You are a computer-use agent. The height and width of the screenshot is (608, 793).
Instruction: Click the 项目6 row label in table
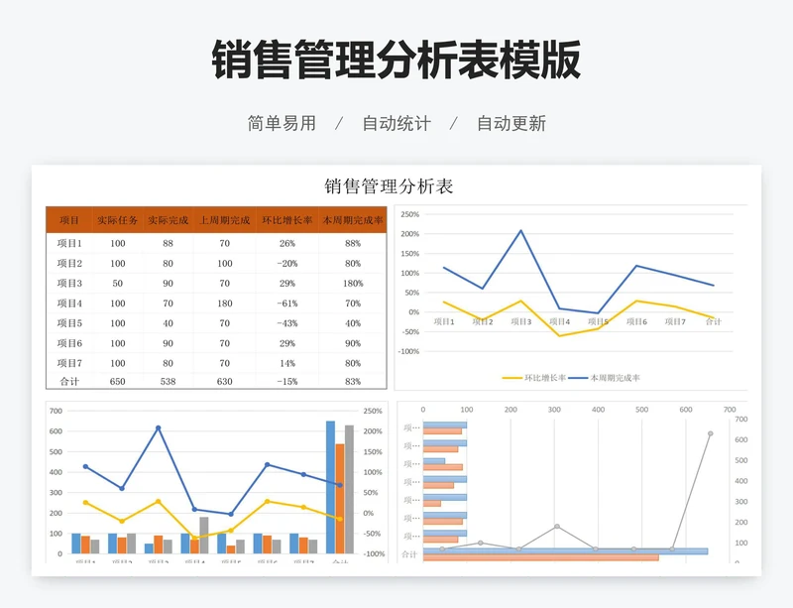[69, 343]
